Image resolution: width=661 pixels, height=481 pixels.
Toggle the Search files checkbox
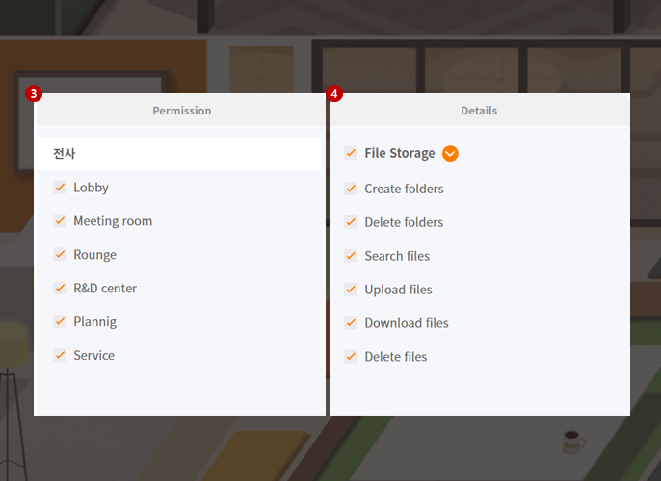(x=351, y=256)
